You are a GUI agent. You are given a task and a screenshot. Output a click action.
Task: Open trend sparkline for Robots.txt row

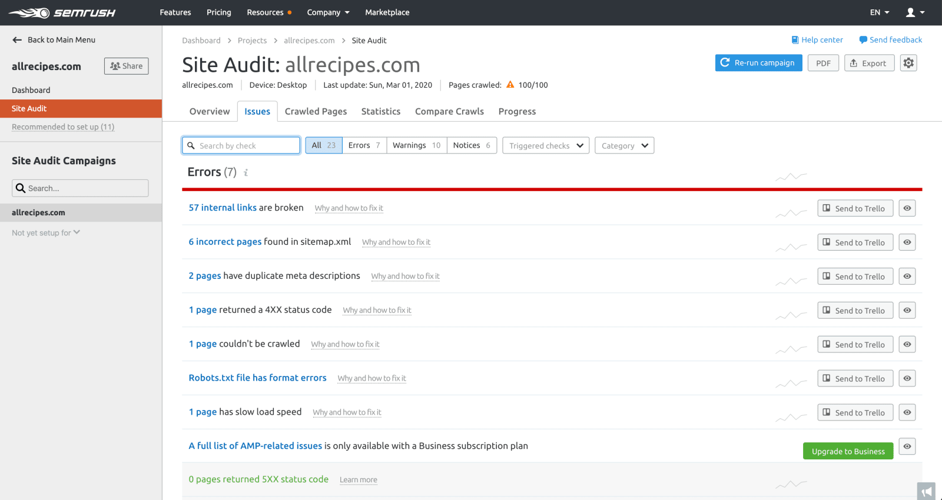pyautogui.click(x=791, y=384)
